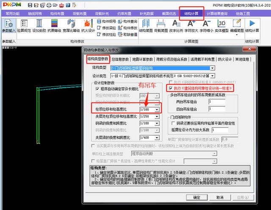
Task: Click the 取缺省值 default value tool
Action: tap(128, 34)
